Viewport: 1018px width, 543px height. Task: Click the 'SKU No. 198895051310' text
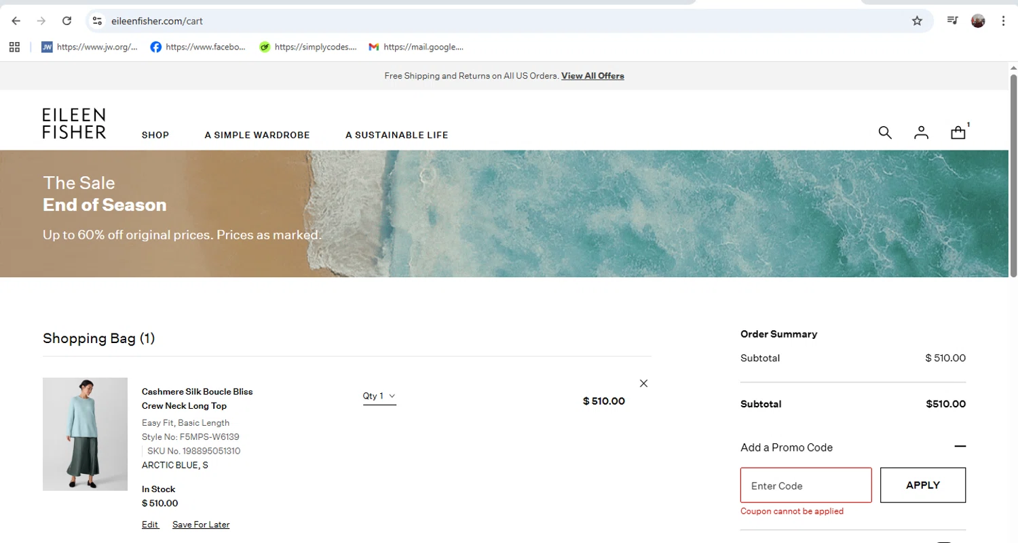(193, 451)
